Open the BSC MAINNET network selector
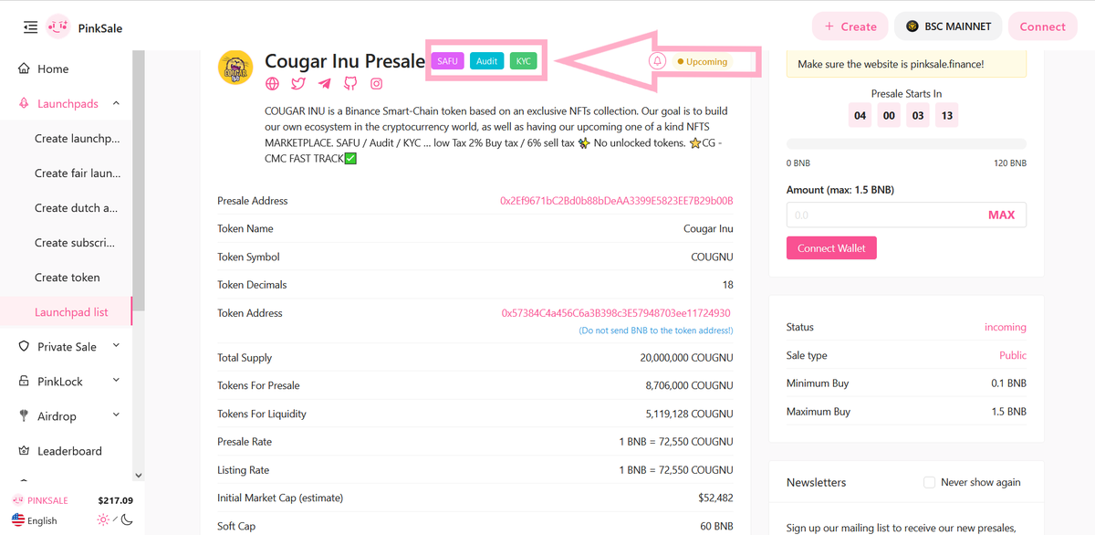 coord(948,26)
